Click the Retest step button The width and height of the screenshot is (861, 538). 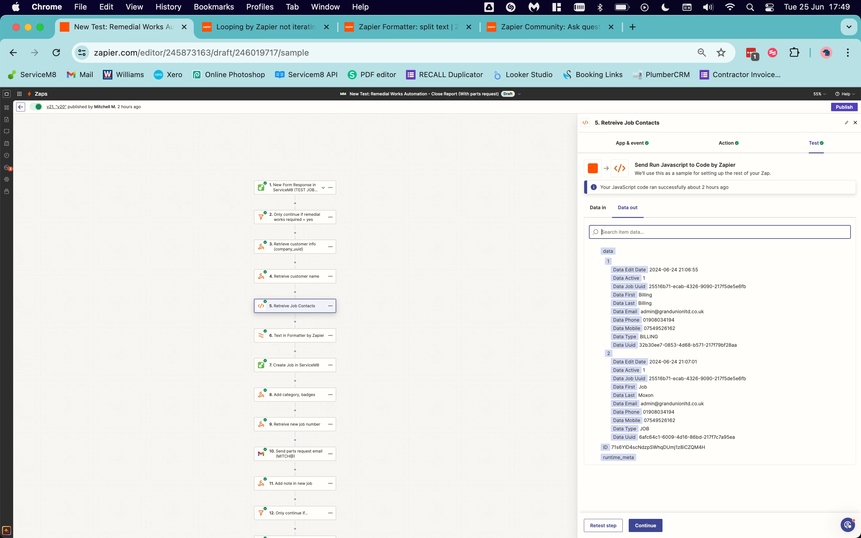(603, 525)
